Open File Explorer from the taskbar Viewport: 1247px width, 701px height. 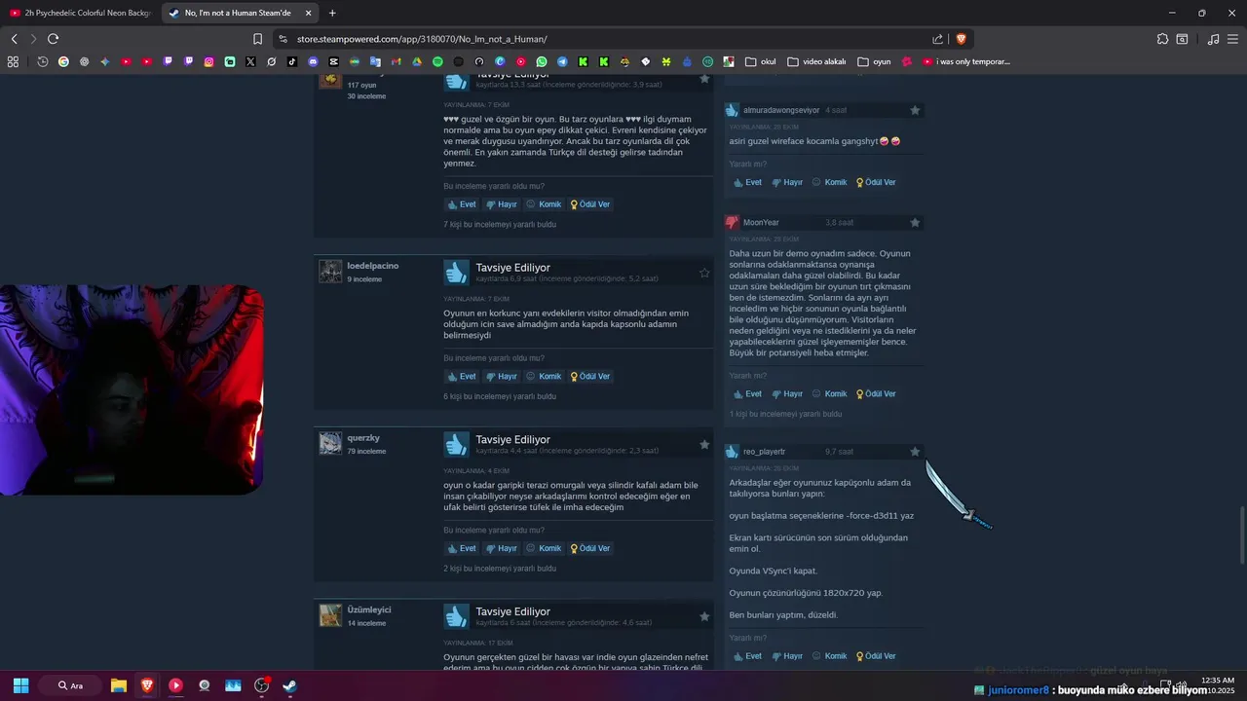tap(119, 685)
